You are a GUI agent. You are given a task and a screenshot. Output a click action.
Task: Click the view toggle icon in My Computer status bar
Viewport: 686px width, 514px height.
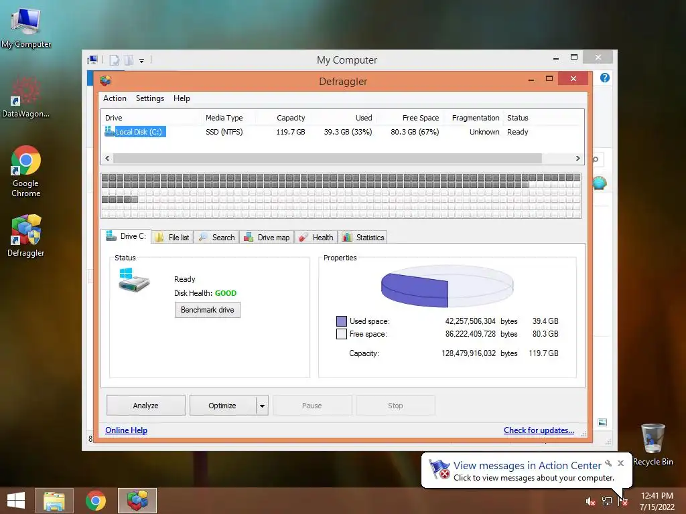click(602, 422)
